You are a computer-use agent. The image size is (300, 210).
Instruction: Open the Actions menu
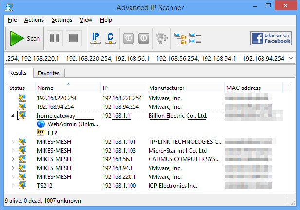point(34,20)
